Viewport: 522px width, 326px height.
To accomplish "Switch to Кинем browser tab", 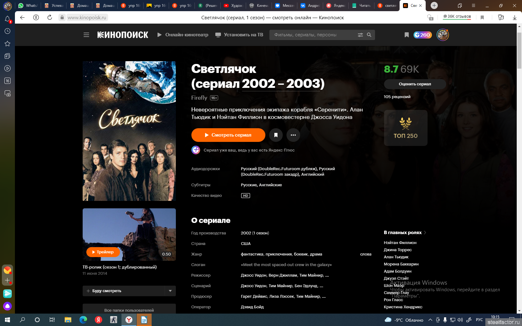I will click(x=259, y=5).
